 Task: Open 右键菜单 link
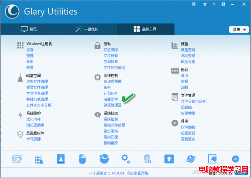(111, 99)
